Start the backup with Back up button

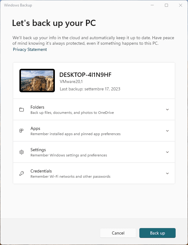click(x=157, y=233)
